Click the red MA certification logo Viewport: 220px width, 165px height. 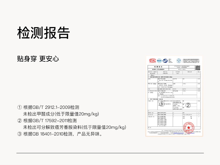coord(153,61)
